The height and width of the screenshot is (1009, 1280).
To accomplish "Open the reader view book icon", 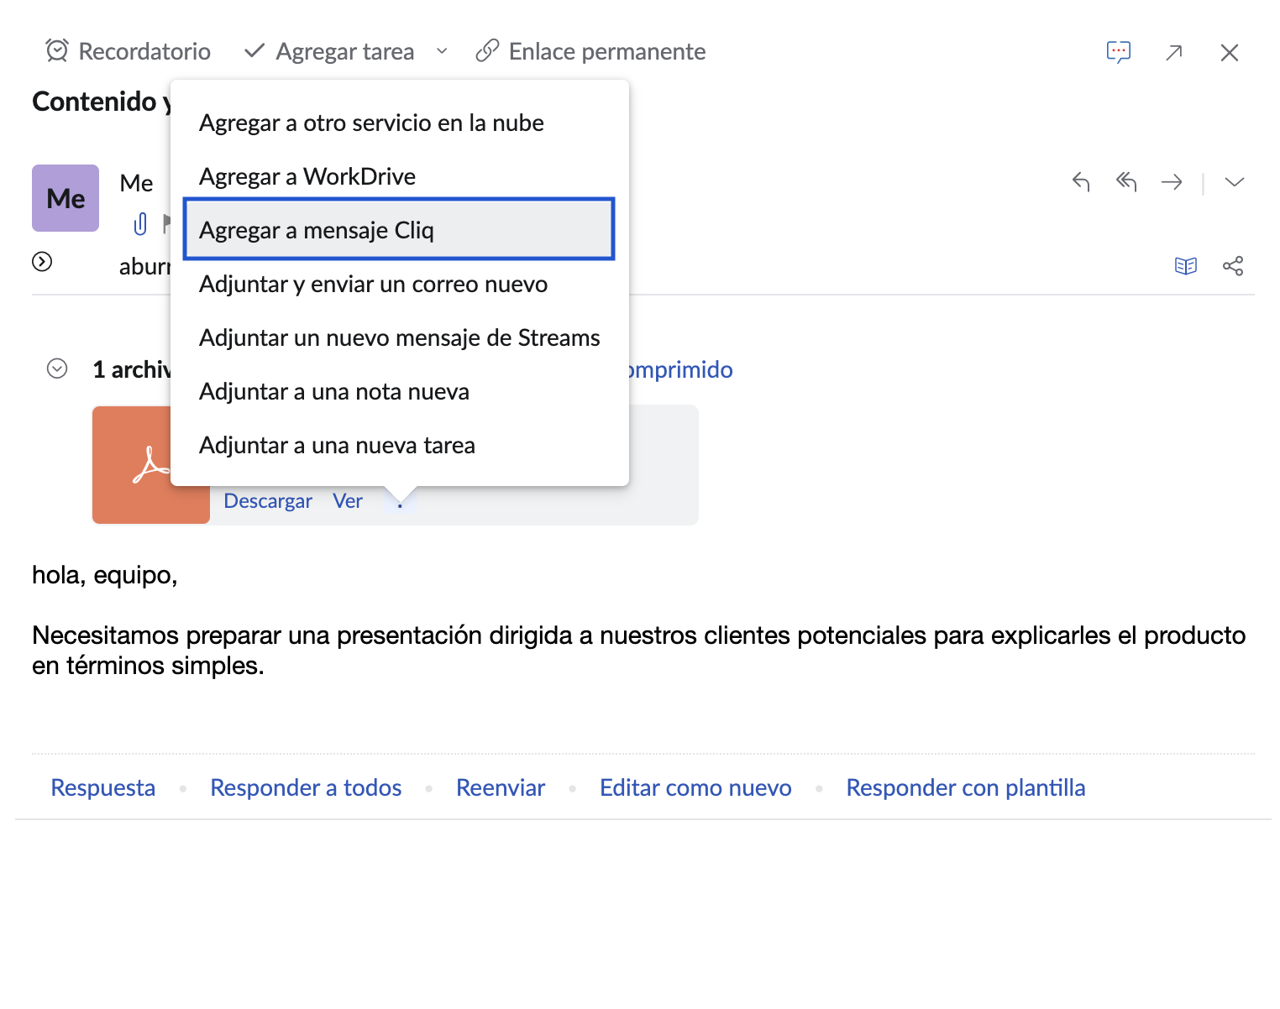I will click(x=1185, y=266).
